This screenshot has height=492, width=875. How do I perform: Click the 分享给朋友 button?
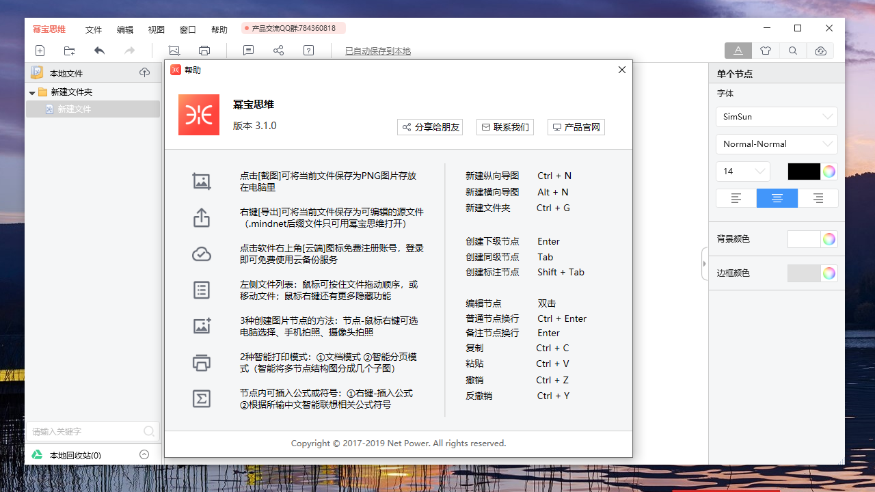(x=430, y=127)
